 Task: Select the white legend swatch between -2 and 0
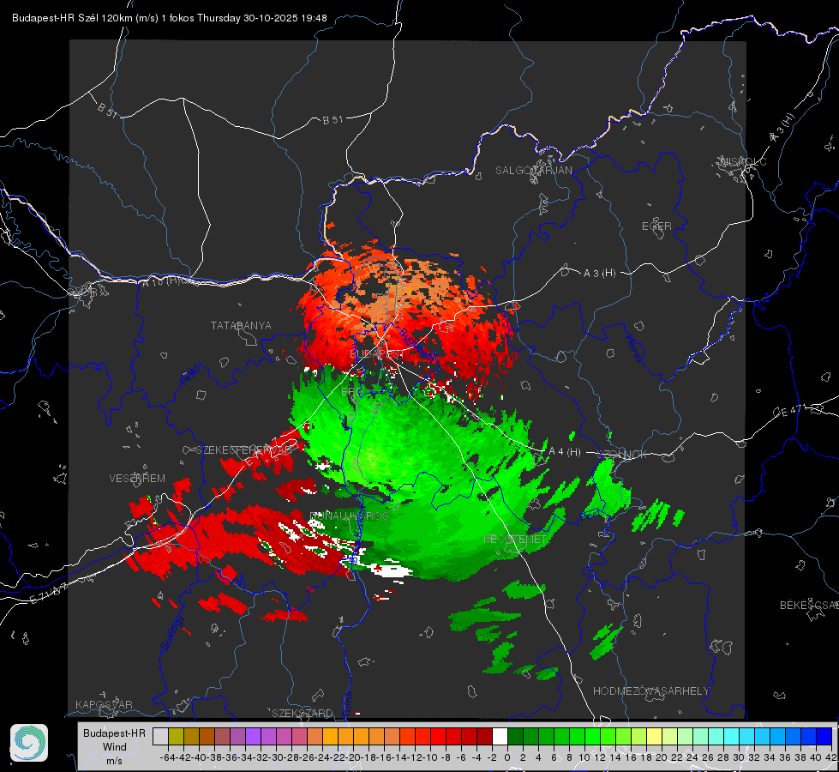[x=500, y=736]
